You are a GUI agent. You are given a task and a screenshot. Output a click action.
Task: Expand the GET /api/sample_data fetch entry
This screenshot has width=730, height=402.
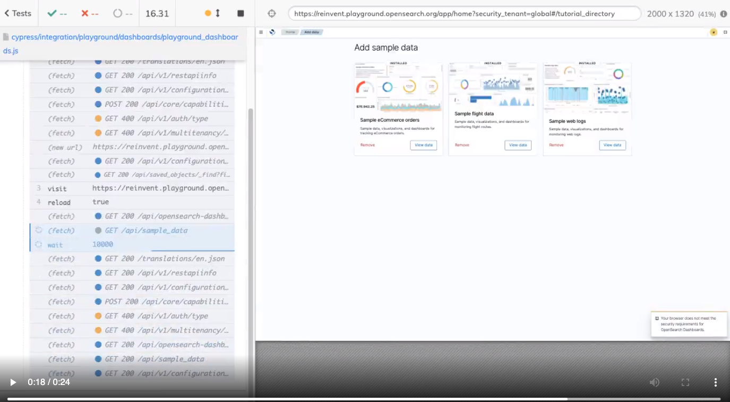[x=133, y=230]
